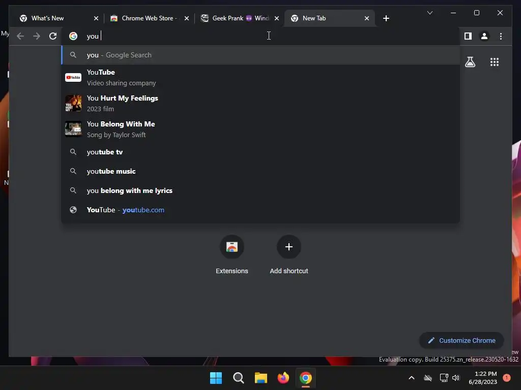
Task: Open File Explorer from the taskbar
Action: tap(261, 378)
